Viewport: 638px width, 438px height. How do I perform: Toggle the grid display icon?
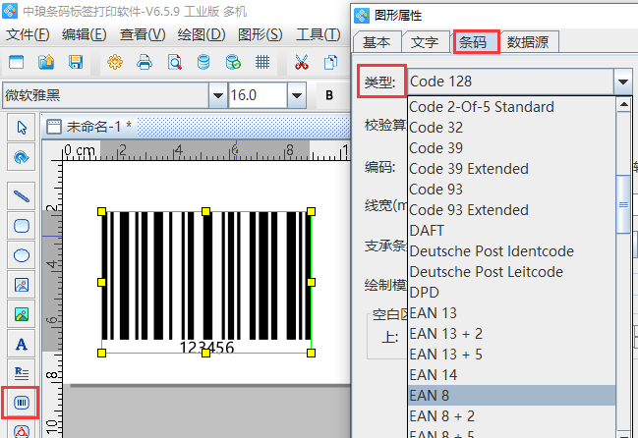262,62
